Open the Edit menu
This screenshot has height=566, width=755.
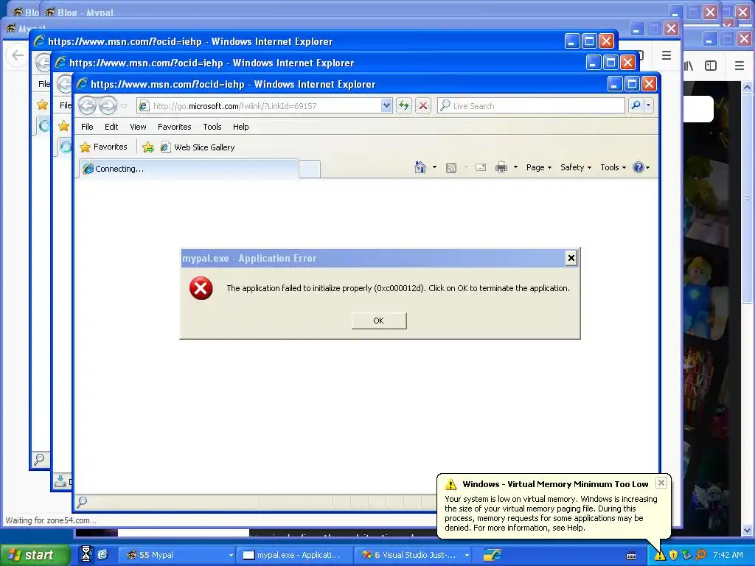click(111, 127)
